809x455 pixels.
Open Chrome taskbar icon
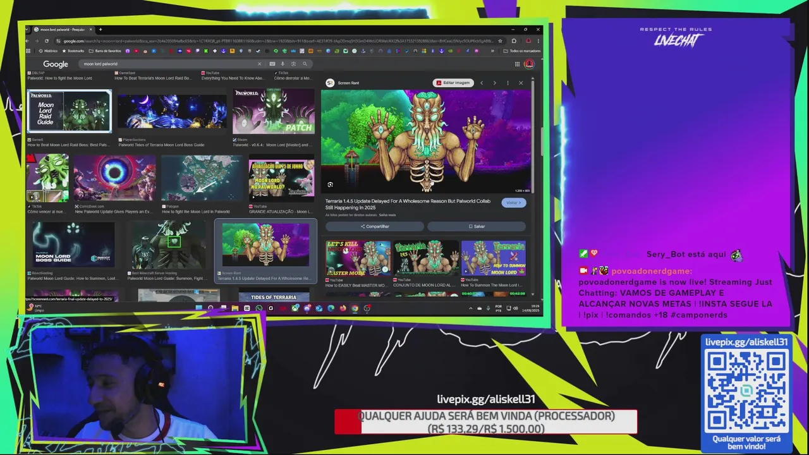(355, 308)
